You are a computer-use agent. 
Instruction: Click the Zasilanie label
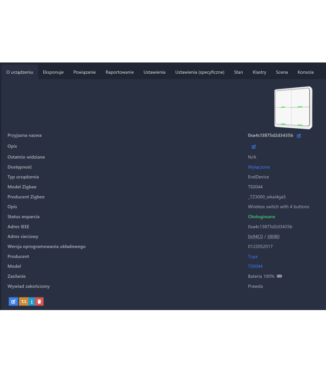(16, 276)
